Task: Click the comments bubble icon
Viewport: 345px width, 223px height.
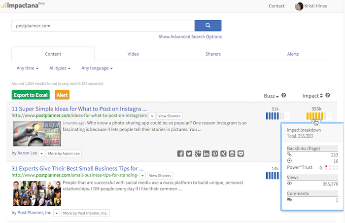Action: (289, 200)
